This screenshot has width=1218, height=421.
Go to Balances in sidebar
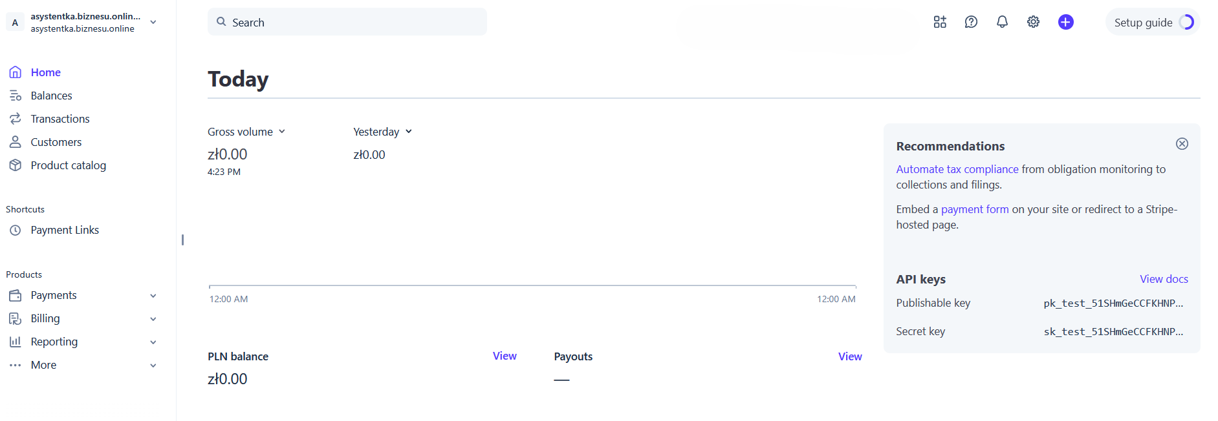click(51, 96)
